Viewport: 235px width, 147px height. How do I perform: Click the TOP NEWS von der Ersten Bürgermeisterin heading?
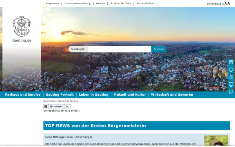click(x=96, y=126)
